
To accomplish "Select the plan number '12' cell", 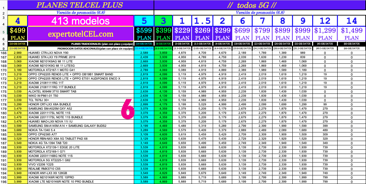I will (x=325, y=21).
